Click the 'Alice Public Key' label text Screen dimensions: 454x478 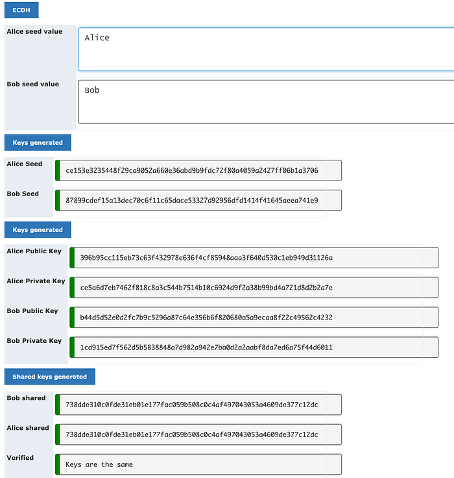pos(34,251)
